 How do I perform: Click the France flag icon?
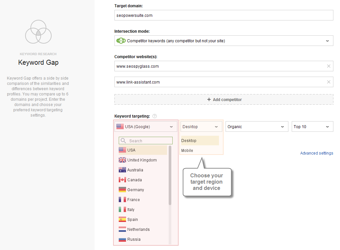[122, 199]
